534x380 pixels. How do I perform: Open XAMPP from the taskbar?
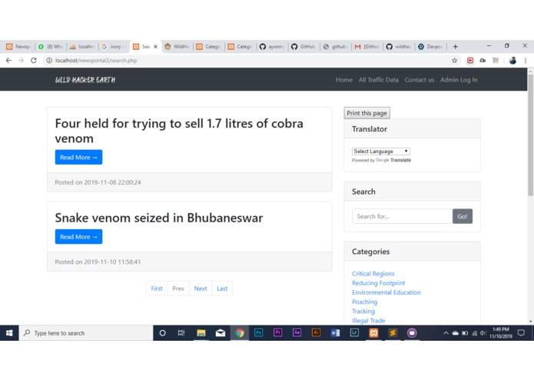[x=373, y=332]
